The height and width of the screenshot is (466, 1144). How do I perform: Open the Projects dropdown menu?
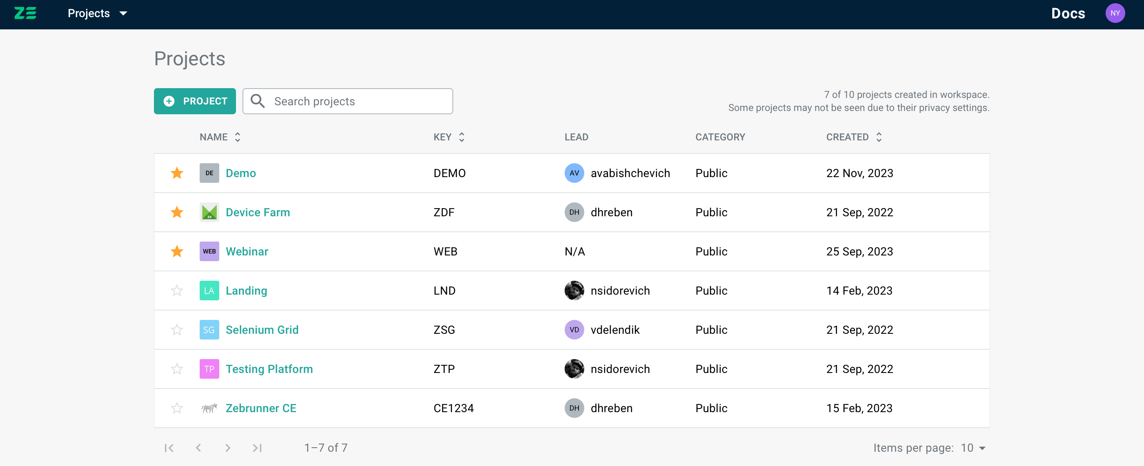point(97,13)
